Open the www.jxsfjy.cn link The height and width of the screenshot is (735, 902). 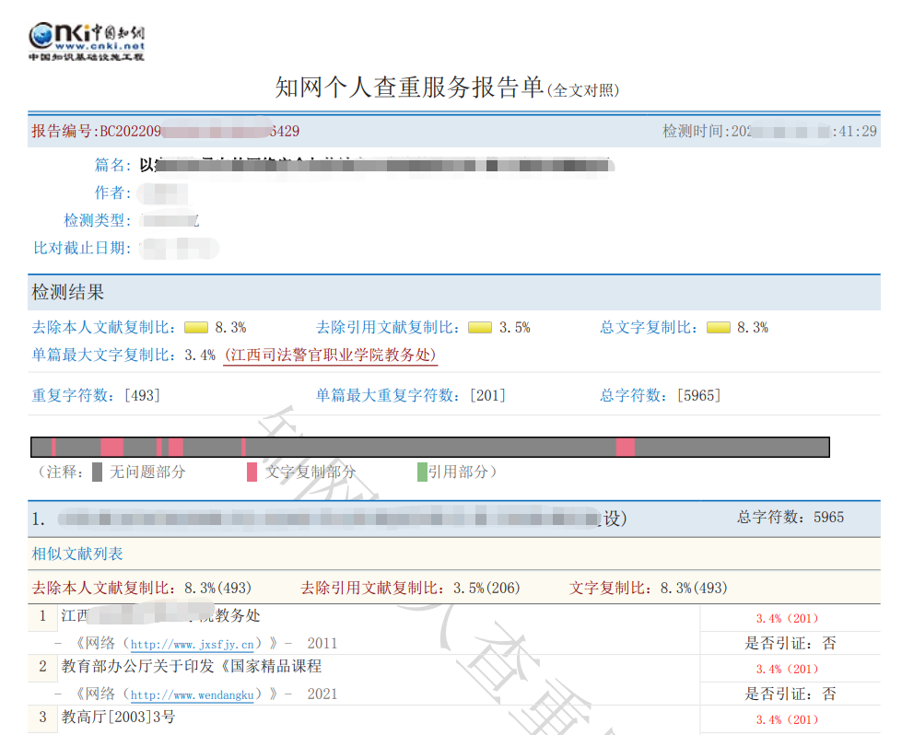click(x=192, y=644)
